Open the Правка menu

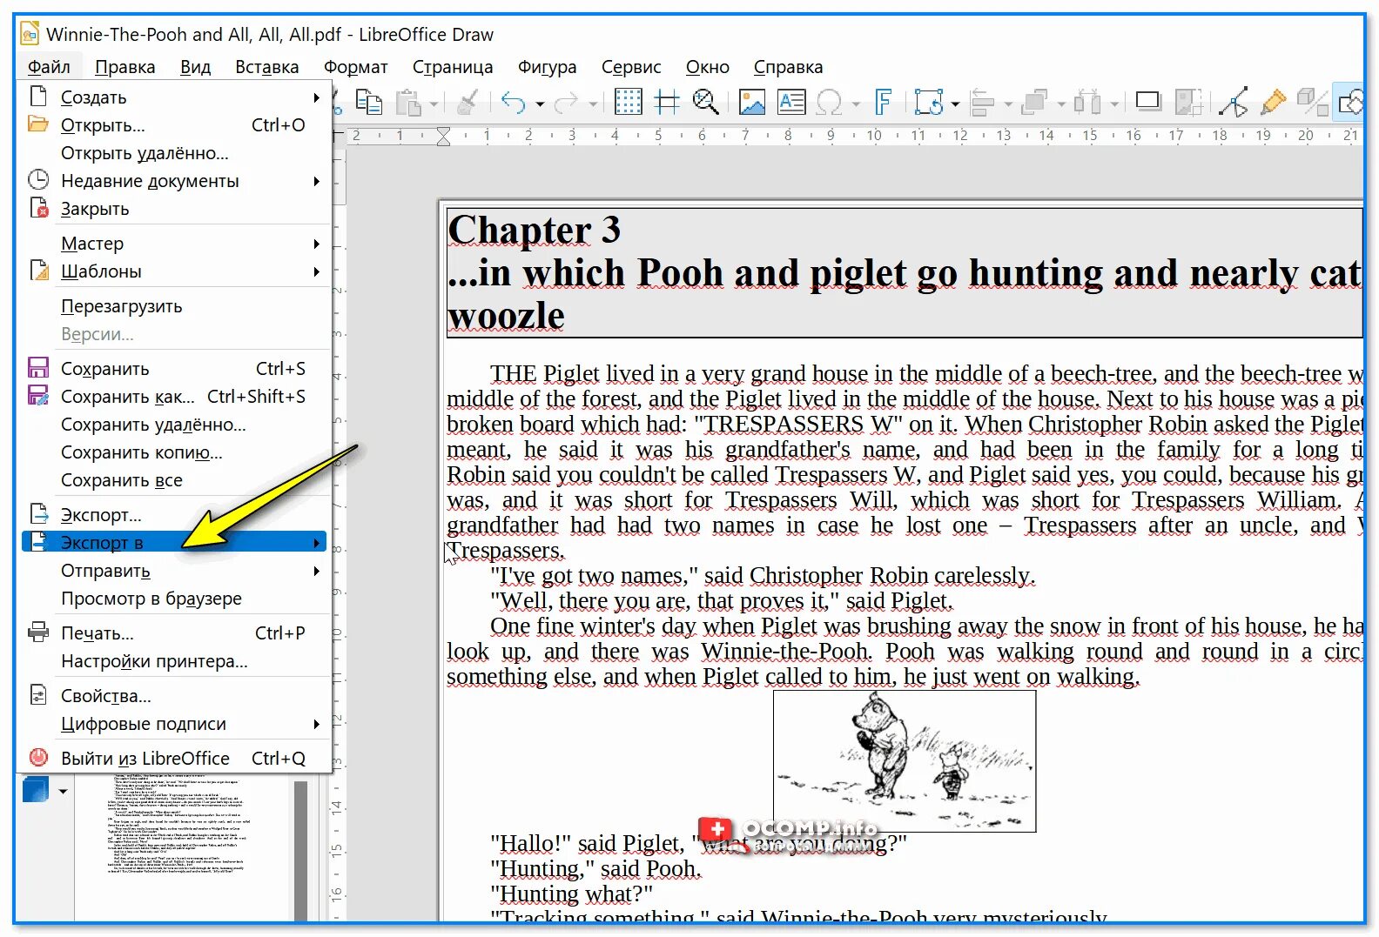[125, 67]
